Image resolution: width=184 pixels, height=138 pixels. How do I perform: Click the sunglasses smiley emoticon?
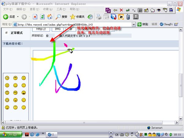(15, 93)
